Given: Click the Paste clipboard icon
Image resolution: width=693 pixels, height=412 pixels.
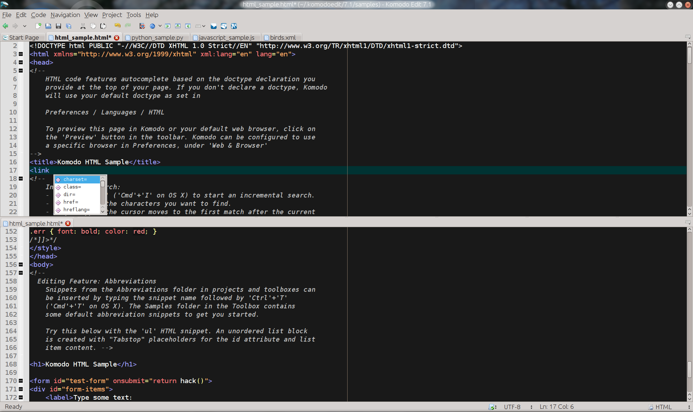Looking at the screenshot, I should pyautogui.click(x=103, y=26).
